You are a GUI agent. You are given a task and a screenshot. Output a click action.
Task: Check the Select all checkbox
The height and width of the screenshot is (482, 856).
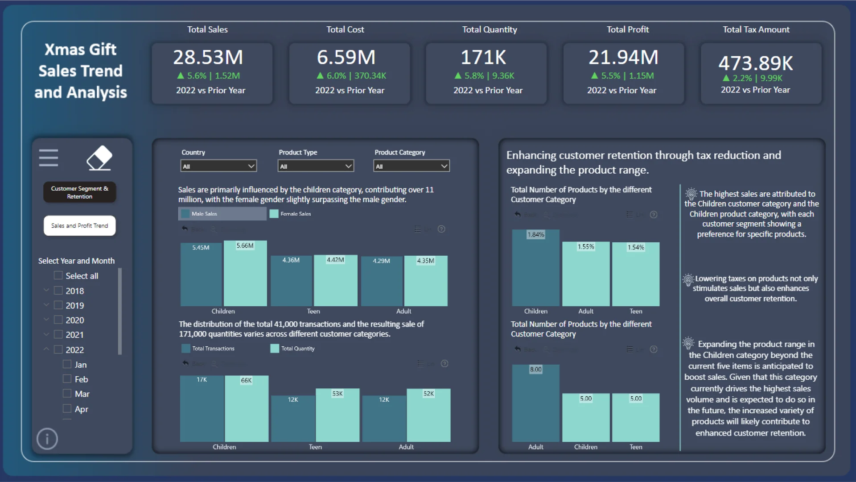click(58, 275)
